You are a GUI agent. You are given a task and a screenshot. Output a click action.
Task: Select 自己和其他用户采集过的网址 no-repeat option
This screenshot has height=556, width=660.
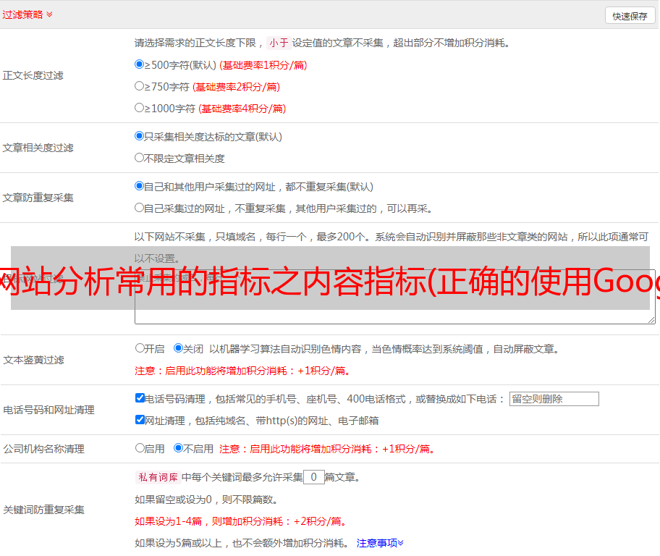(139, 186)
